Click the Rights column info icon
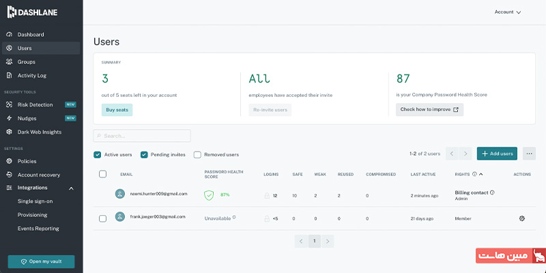This screenshot has height=273, width=546. coord(474,174)
